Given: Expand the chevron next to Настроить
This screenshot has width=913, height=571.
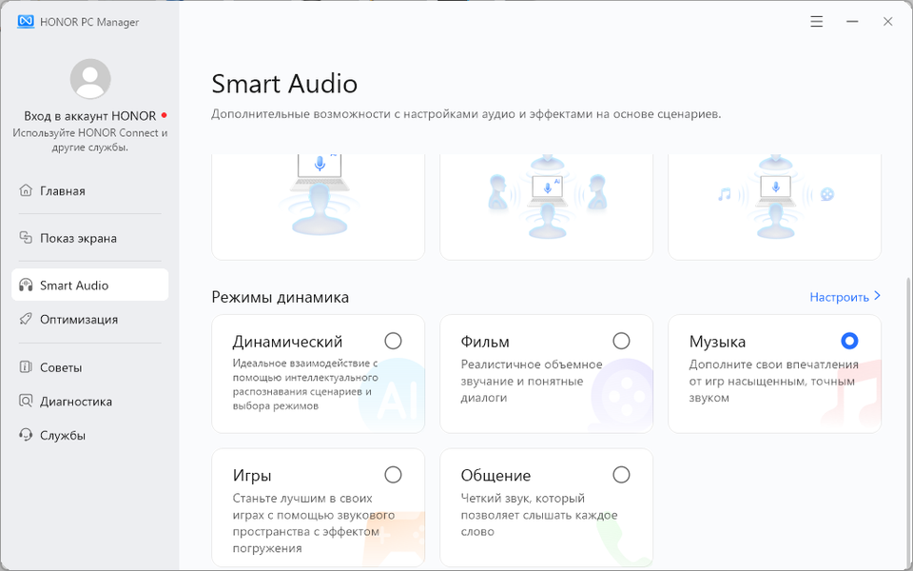Looking at the screenshot, I should 878,297.
